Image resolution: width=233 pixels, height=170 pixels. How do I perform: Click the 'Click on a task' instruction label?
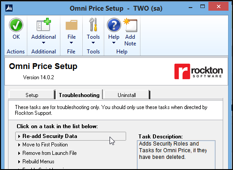[x=57, y=126]
